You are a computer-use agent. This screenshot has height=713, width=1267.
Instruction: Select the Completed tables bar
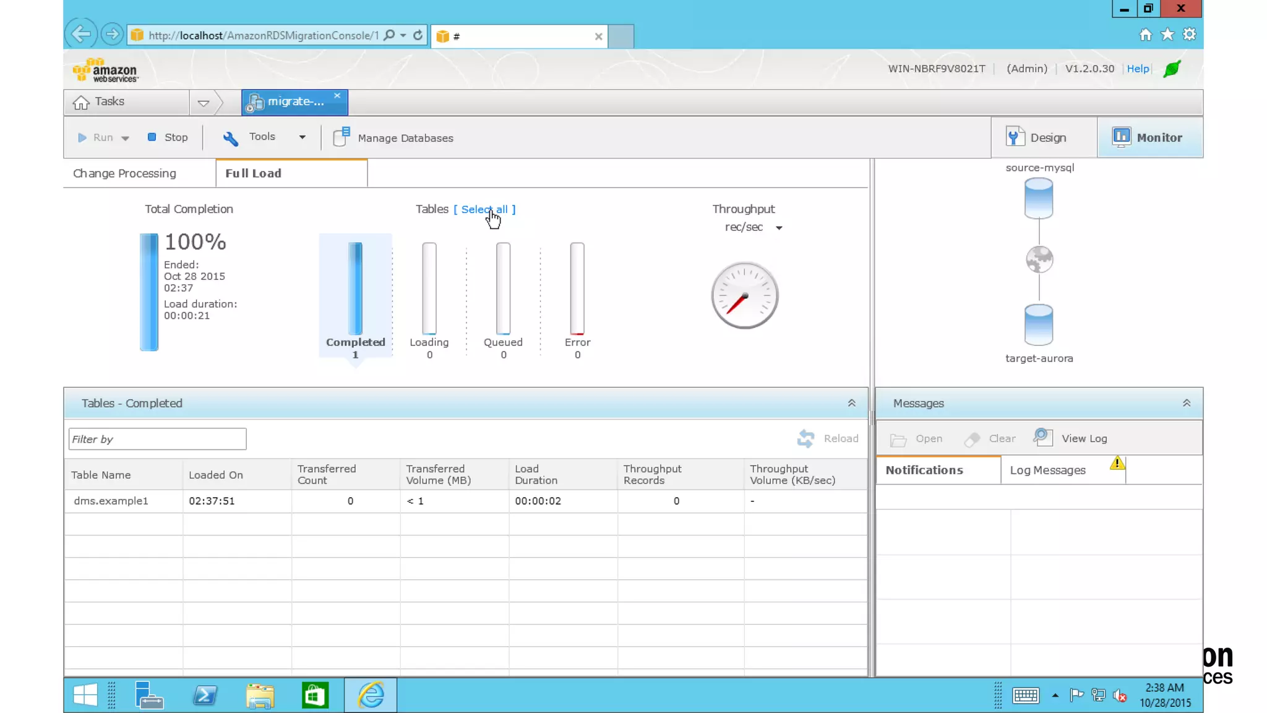coord(355,288)
